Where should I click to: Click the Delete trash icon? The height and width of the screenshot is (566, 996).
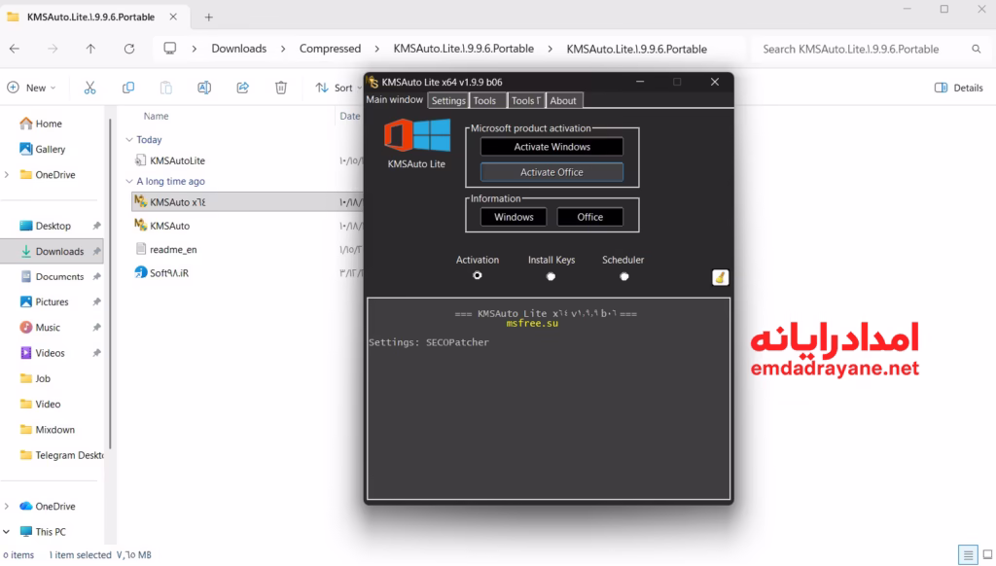click(x=281, y=88)
